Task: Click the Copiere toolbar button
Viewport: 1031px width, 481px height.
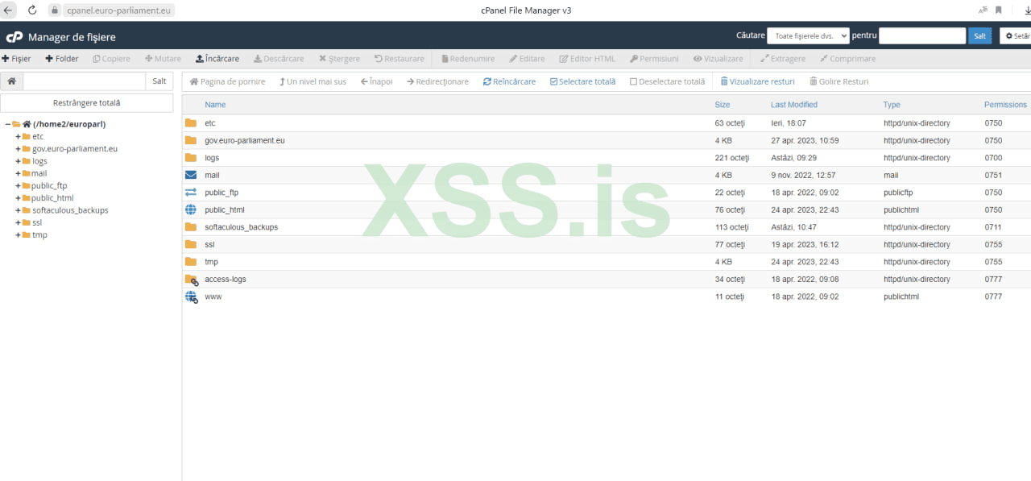Action: [111, 59]
